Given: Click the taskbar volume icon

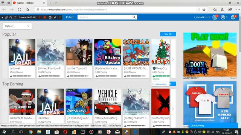Looking at the screenshot, I should pyautogui.click(x=200, y=132).
